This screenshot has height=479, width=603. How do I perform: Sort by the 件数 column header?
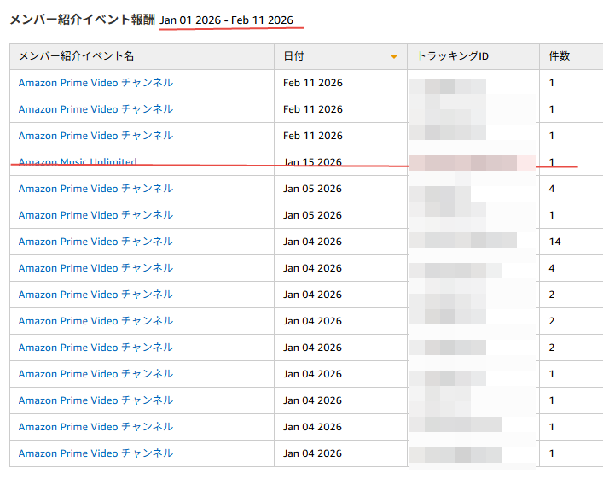(x=560, y=56)
